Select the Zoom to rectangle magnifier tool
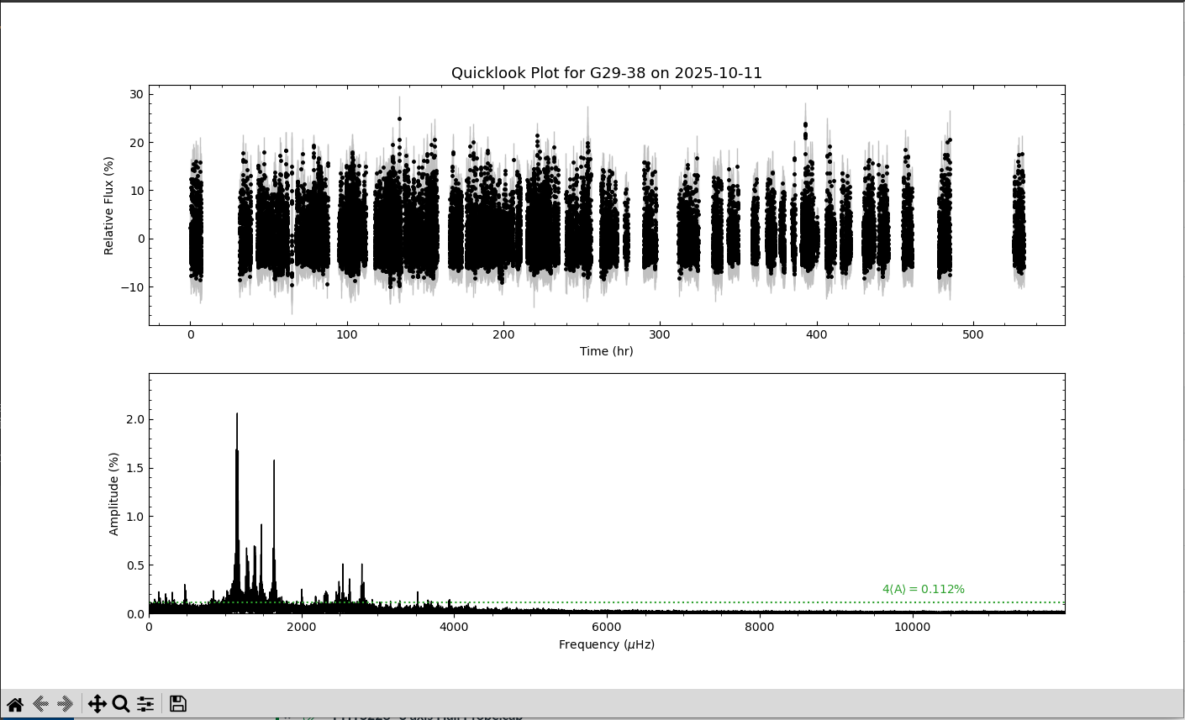 121,704
